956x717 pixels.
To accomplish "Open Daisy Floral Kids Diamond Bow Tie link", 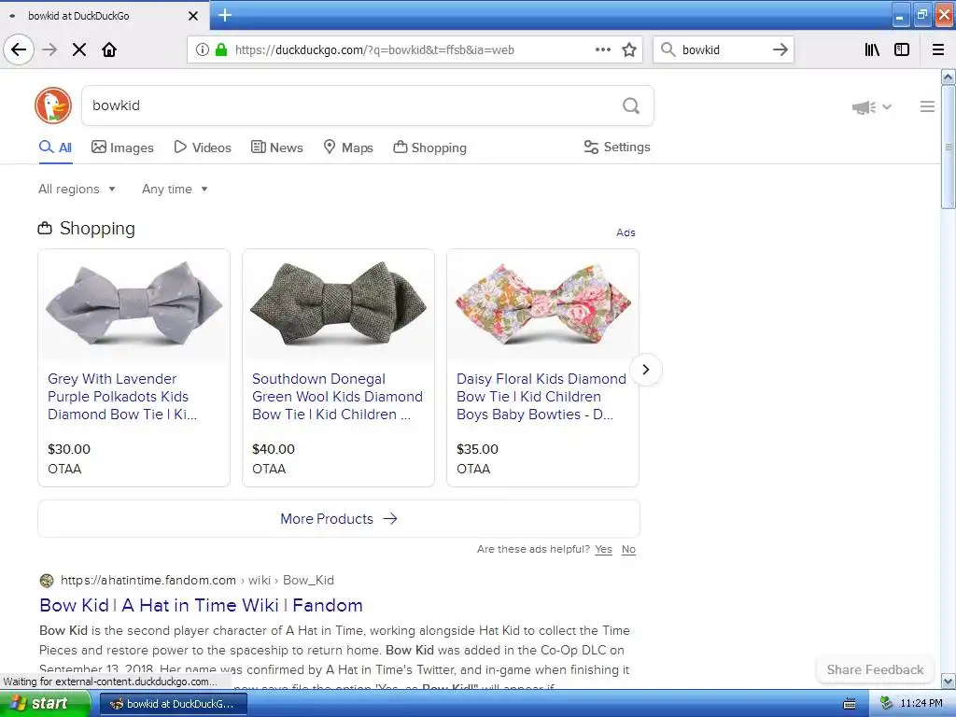I will (541, 396).
